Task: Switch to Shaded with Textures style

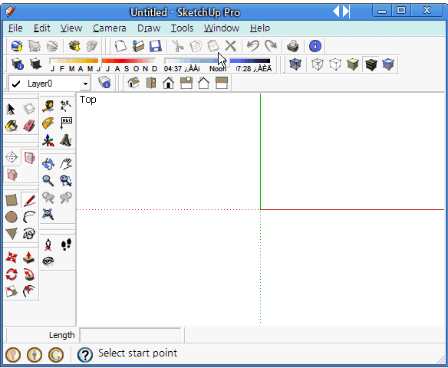Action: point(371,64)
